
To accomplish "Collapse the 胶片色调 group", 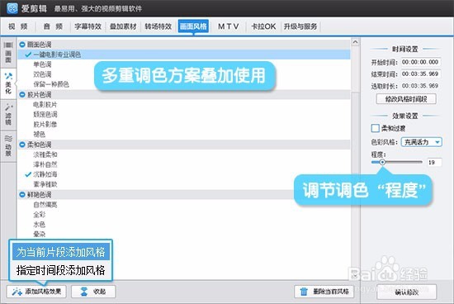I will click(22, 94).
